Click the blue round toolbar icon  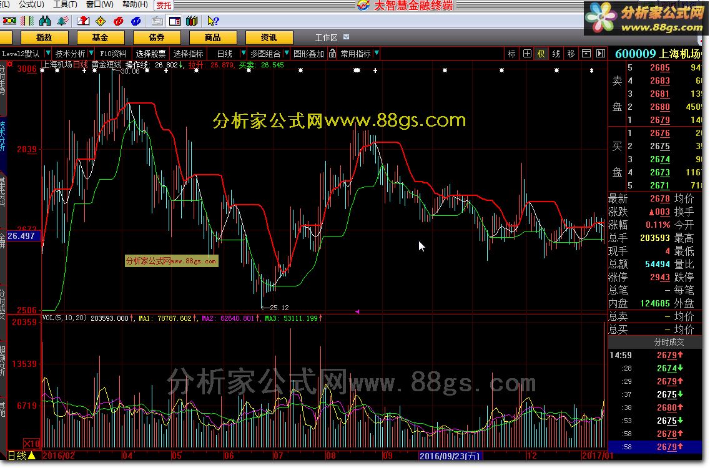point(136,21)
